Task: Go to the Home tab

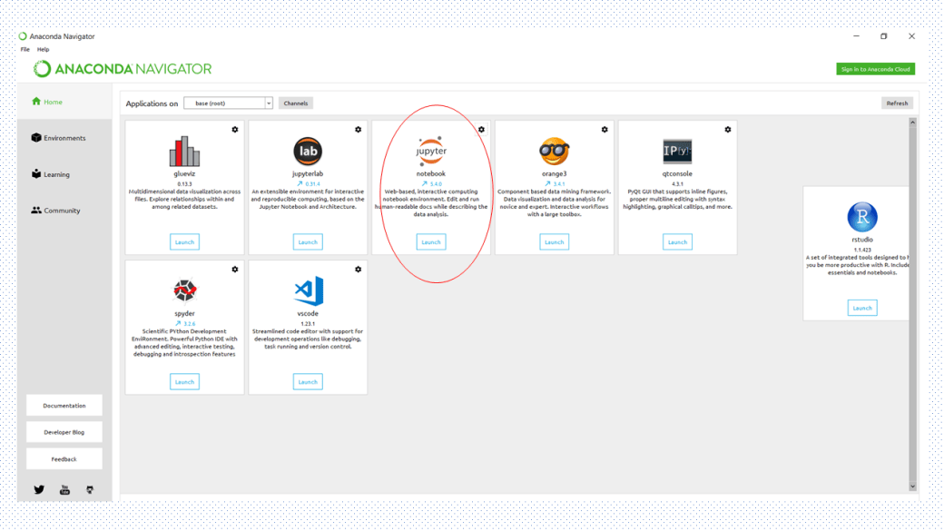Action: [x=64, y=102]
